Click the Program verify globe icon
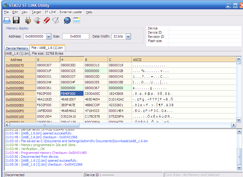243x177 pixels. 67,20
